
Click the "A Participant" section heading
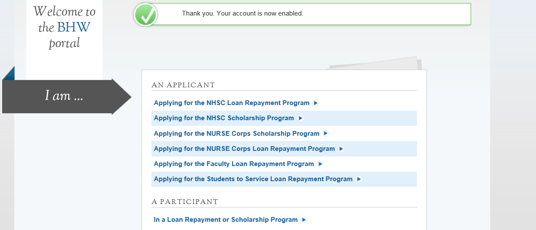pos(185,202)
